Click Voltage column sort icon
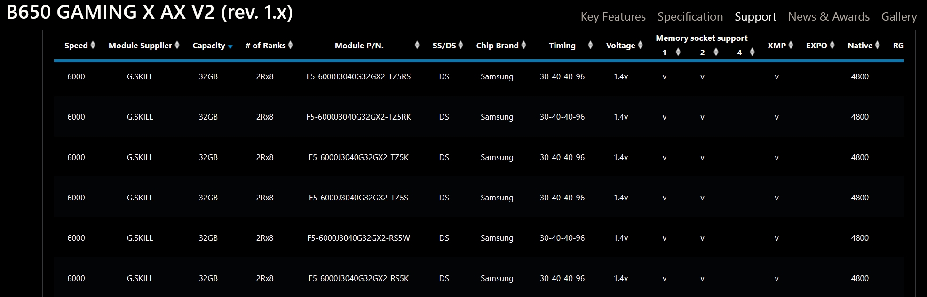The width and height of the screenshot is (927, 297). click(x=641, y=45)
